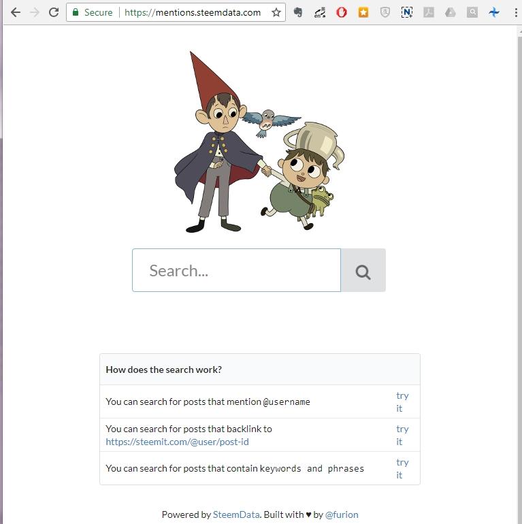The image size is (522, 524).
Task: Click the browser forward arrow
Action: (x=34, y=12)
